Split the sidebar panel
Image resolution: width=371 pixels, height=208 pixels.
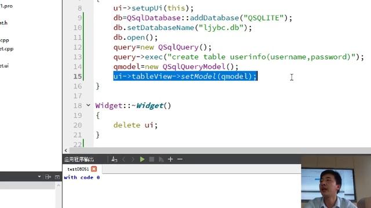pos(48,177)
